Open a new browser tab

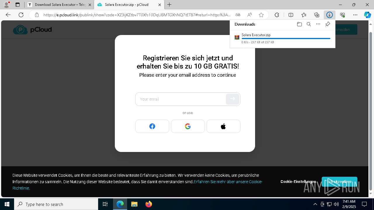169,5
